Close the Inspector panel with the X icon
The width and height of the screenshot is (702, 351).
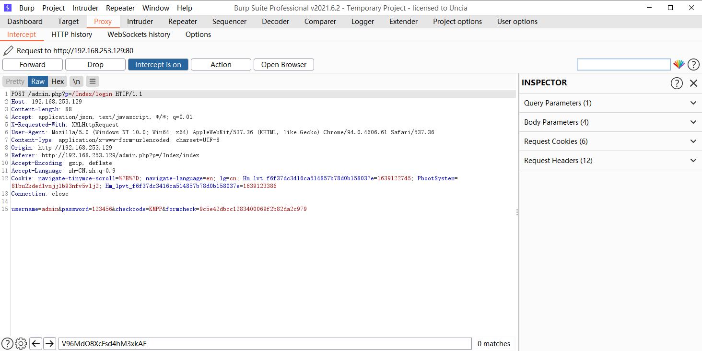tap(694, 83)
